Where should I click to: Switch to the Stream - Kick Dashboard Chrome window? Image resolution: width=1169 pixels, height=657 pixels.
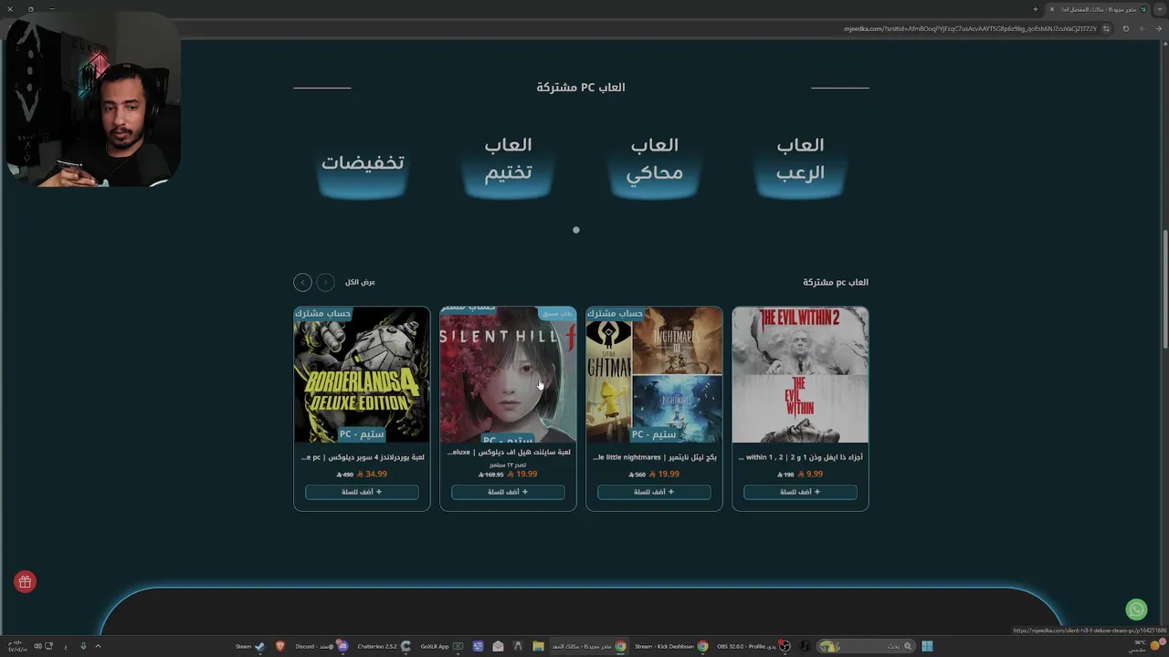pyautogui.click(x=671, y=646)
